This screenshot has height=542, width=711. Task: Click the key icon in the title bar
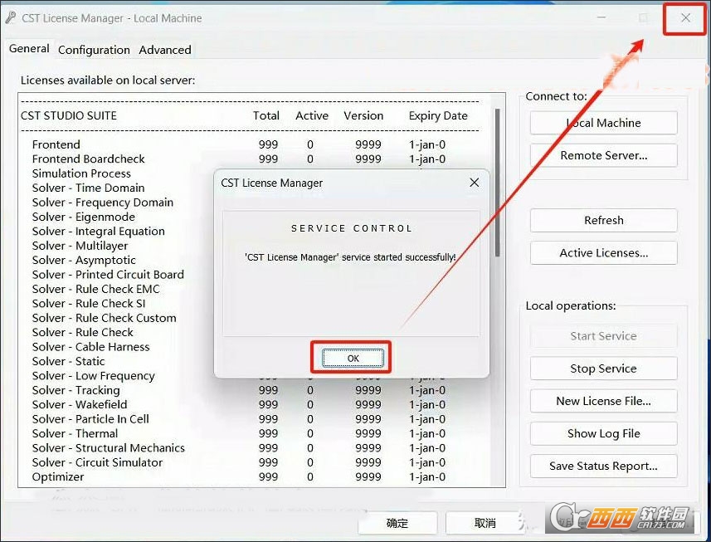tap(10, 17)
